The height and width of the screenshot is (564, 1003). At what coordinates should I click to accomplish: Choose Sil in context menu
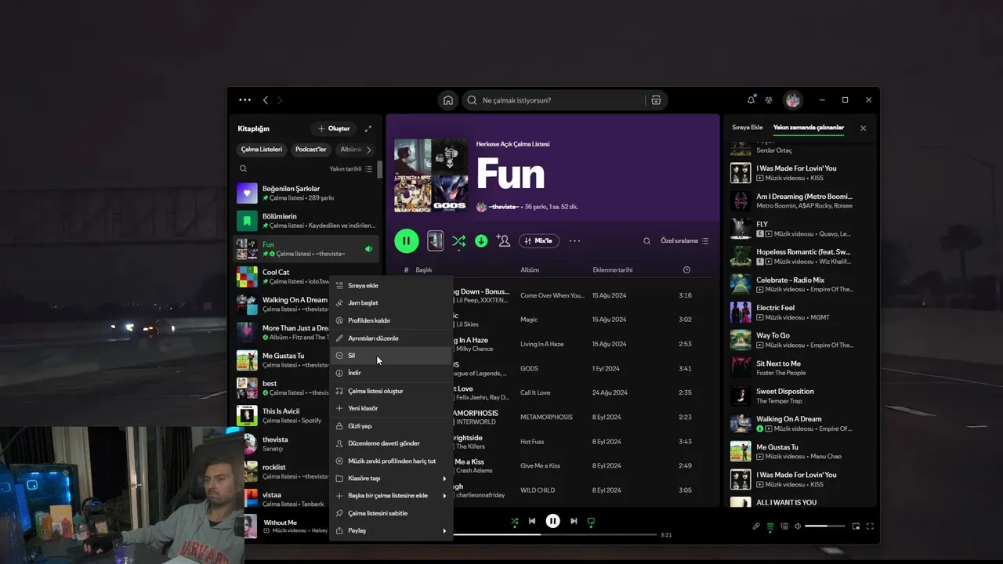(x=391, y=356)
